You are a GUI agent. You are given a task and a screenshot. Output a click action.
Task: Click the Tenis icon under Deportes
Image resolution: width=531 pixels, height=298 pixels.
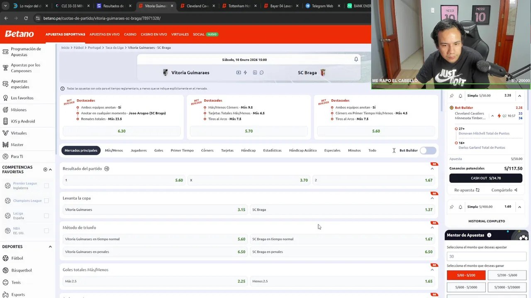[x=5, y=282]
